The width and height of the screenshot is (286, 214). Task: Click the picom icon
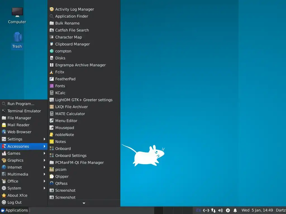pyautogui.click(x=52, y=170)
